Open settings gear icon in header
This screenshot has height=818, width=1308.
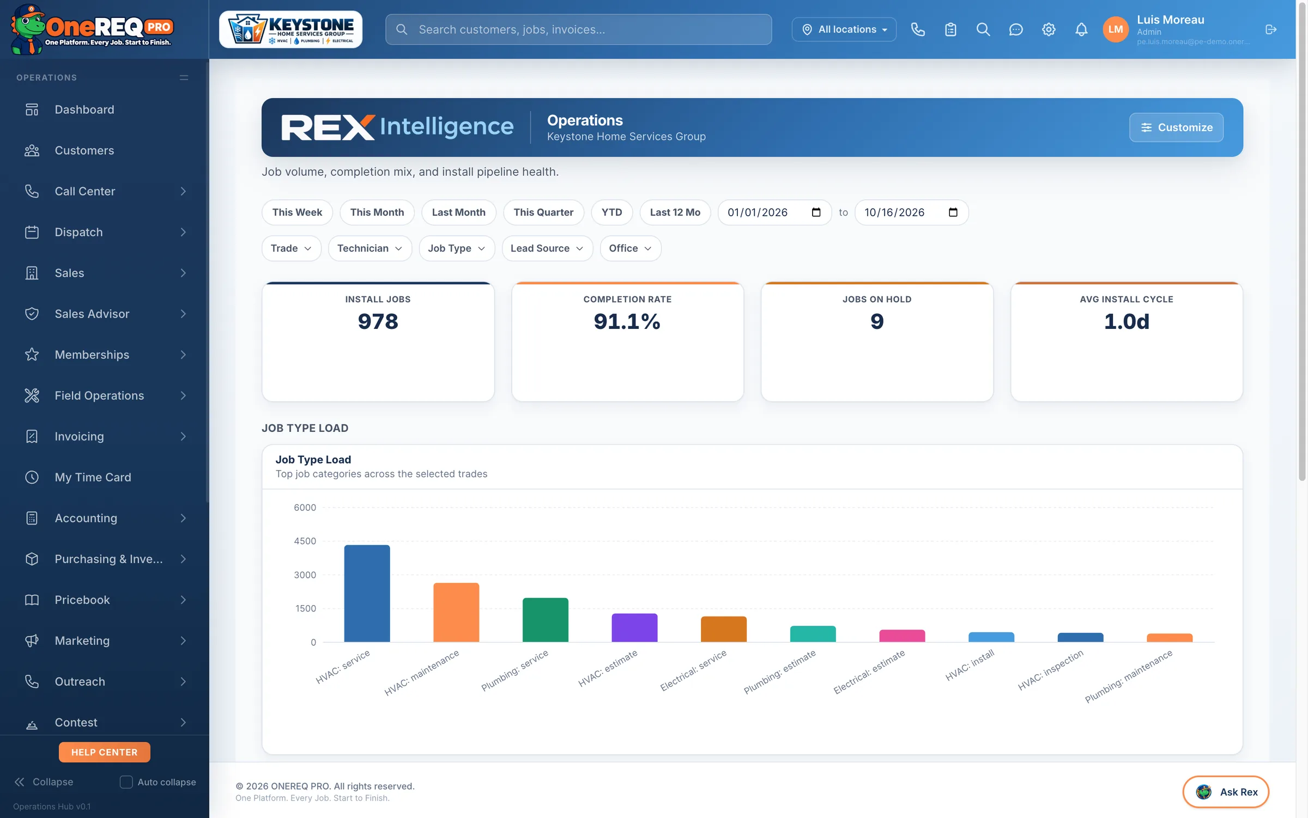tap(1049, 29)
